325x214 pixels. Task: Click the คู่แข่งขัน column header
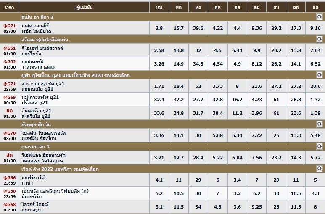coord(84,7)
